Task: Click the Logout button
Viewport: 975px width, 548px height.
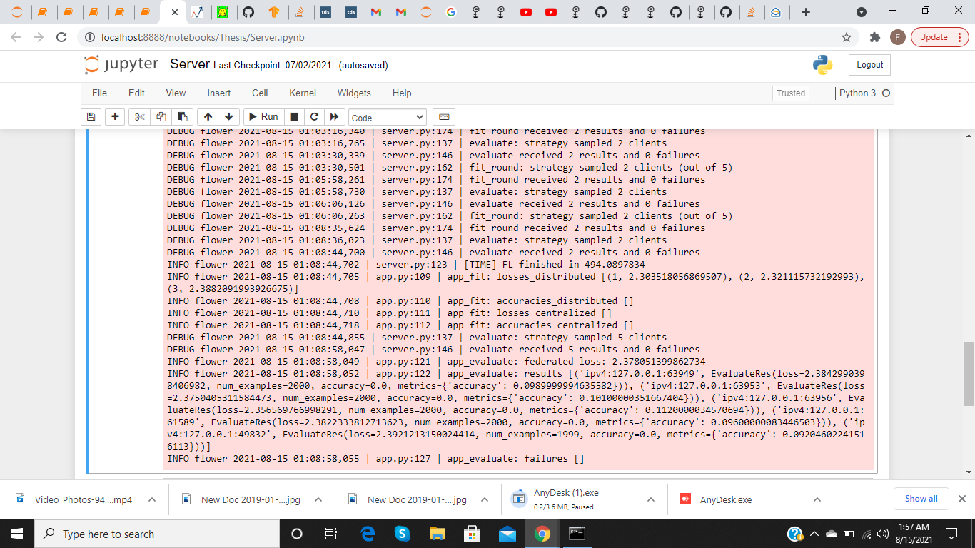Action: [869, 64]
